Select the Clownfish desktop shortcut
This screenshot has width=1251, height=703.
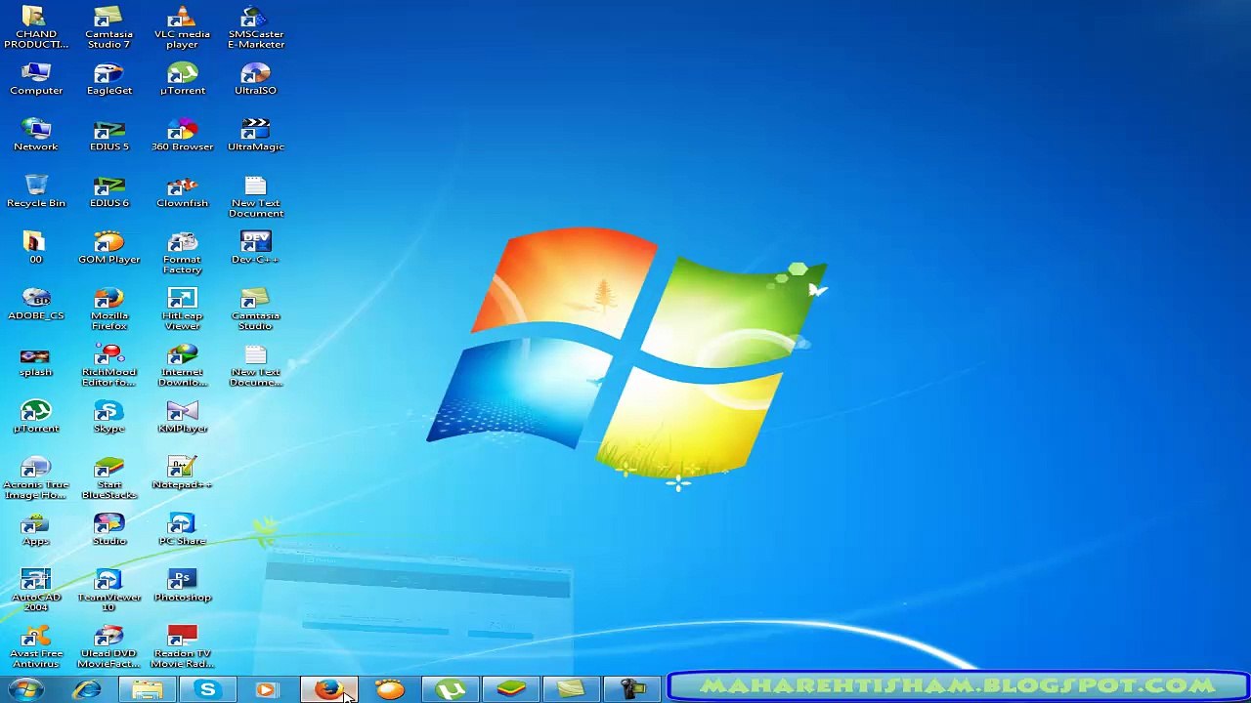pyautogui.click(x=182, y=191)
